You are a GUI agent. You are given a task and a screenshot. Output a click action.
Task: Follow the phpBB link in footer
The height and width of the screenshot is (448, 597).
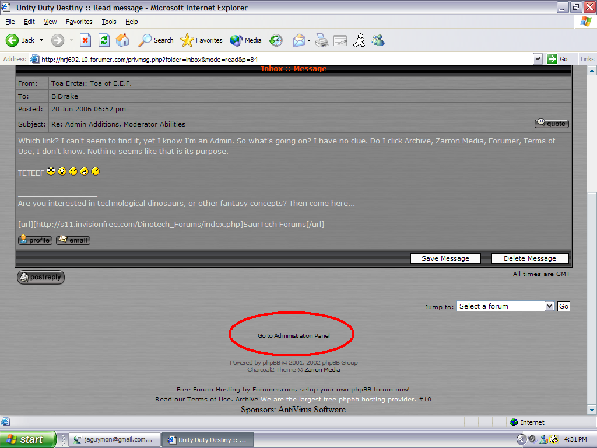click(271, 363)
